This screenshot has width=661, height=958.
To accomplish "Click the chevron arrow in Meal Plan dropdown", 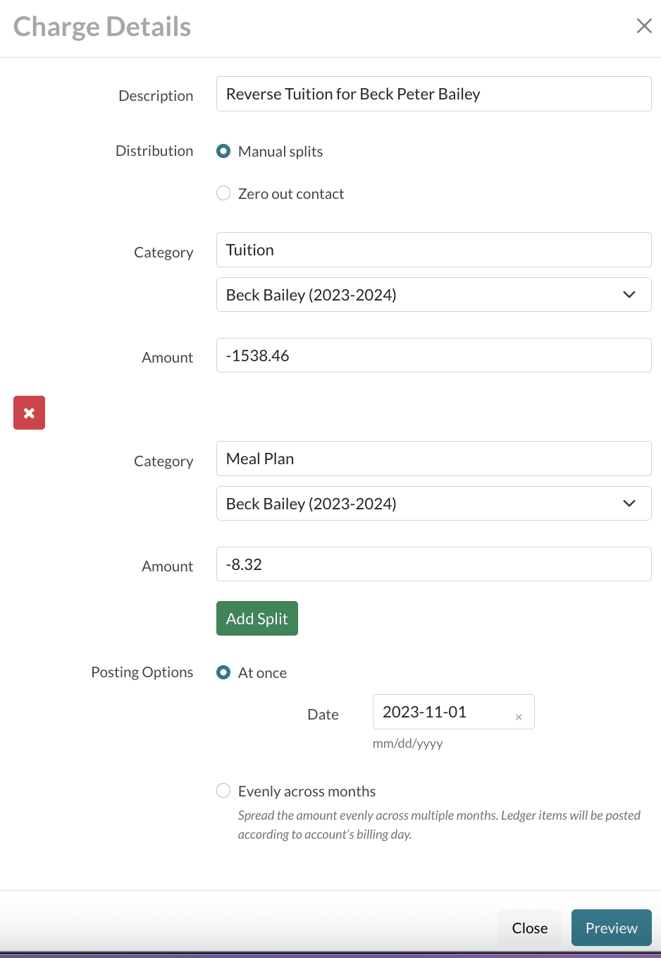I will tap(629, 504).
